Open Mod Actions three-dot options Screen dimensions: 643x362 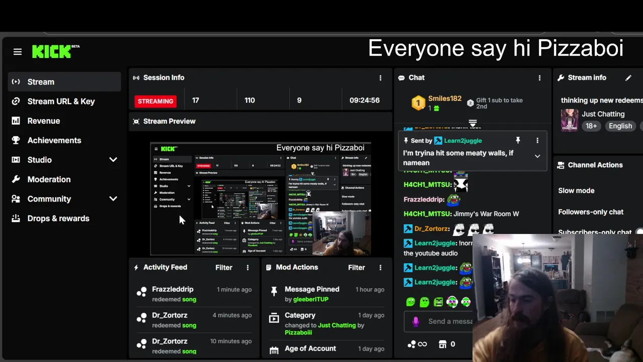point(380,267)
